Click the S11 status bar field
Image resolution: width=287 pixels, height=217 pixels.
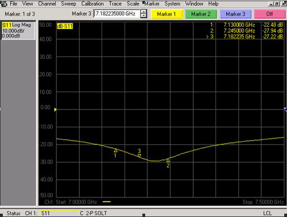point(59,213)
